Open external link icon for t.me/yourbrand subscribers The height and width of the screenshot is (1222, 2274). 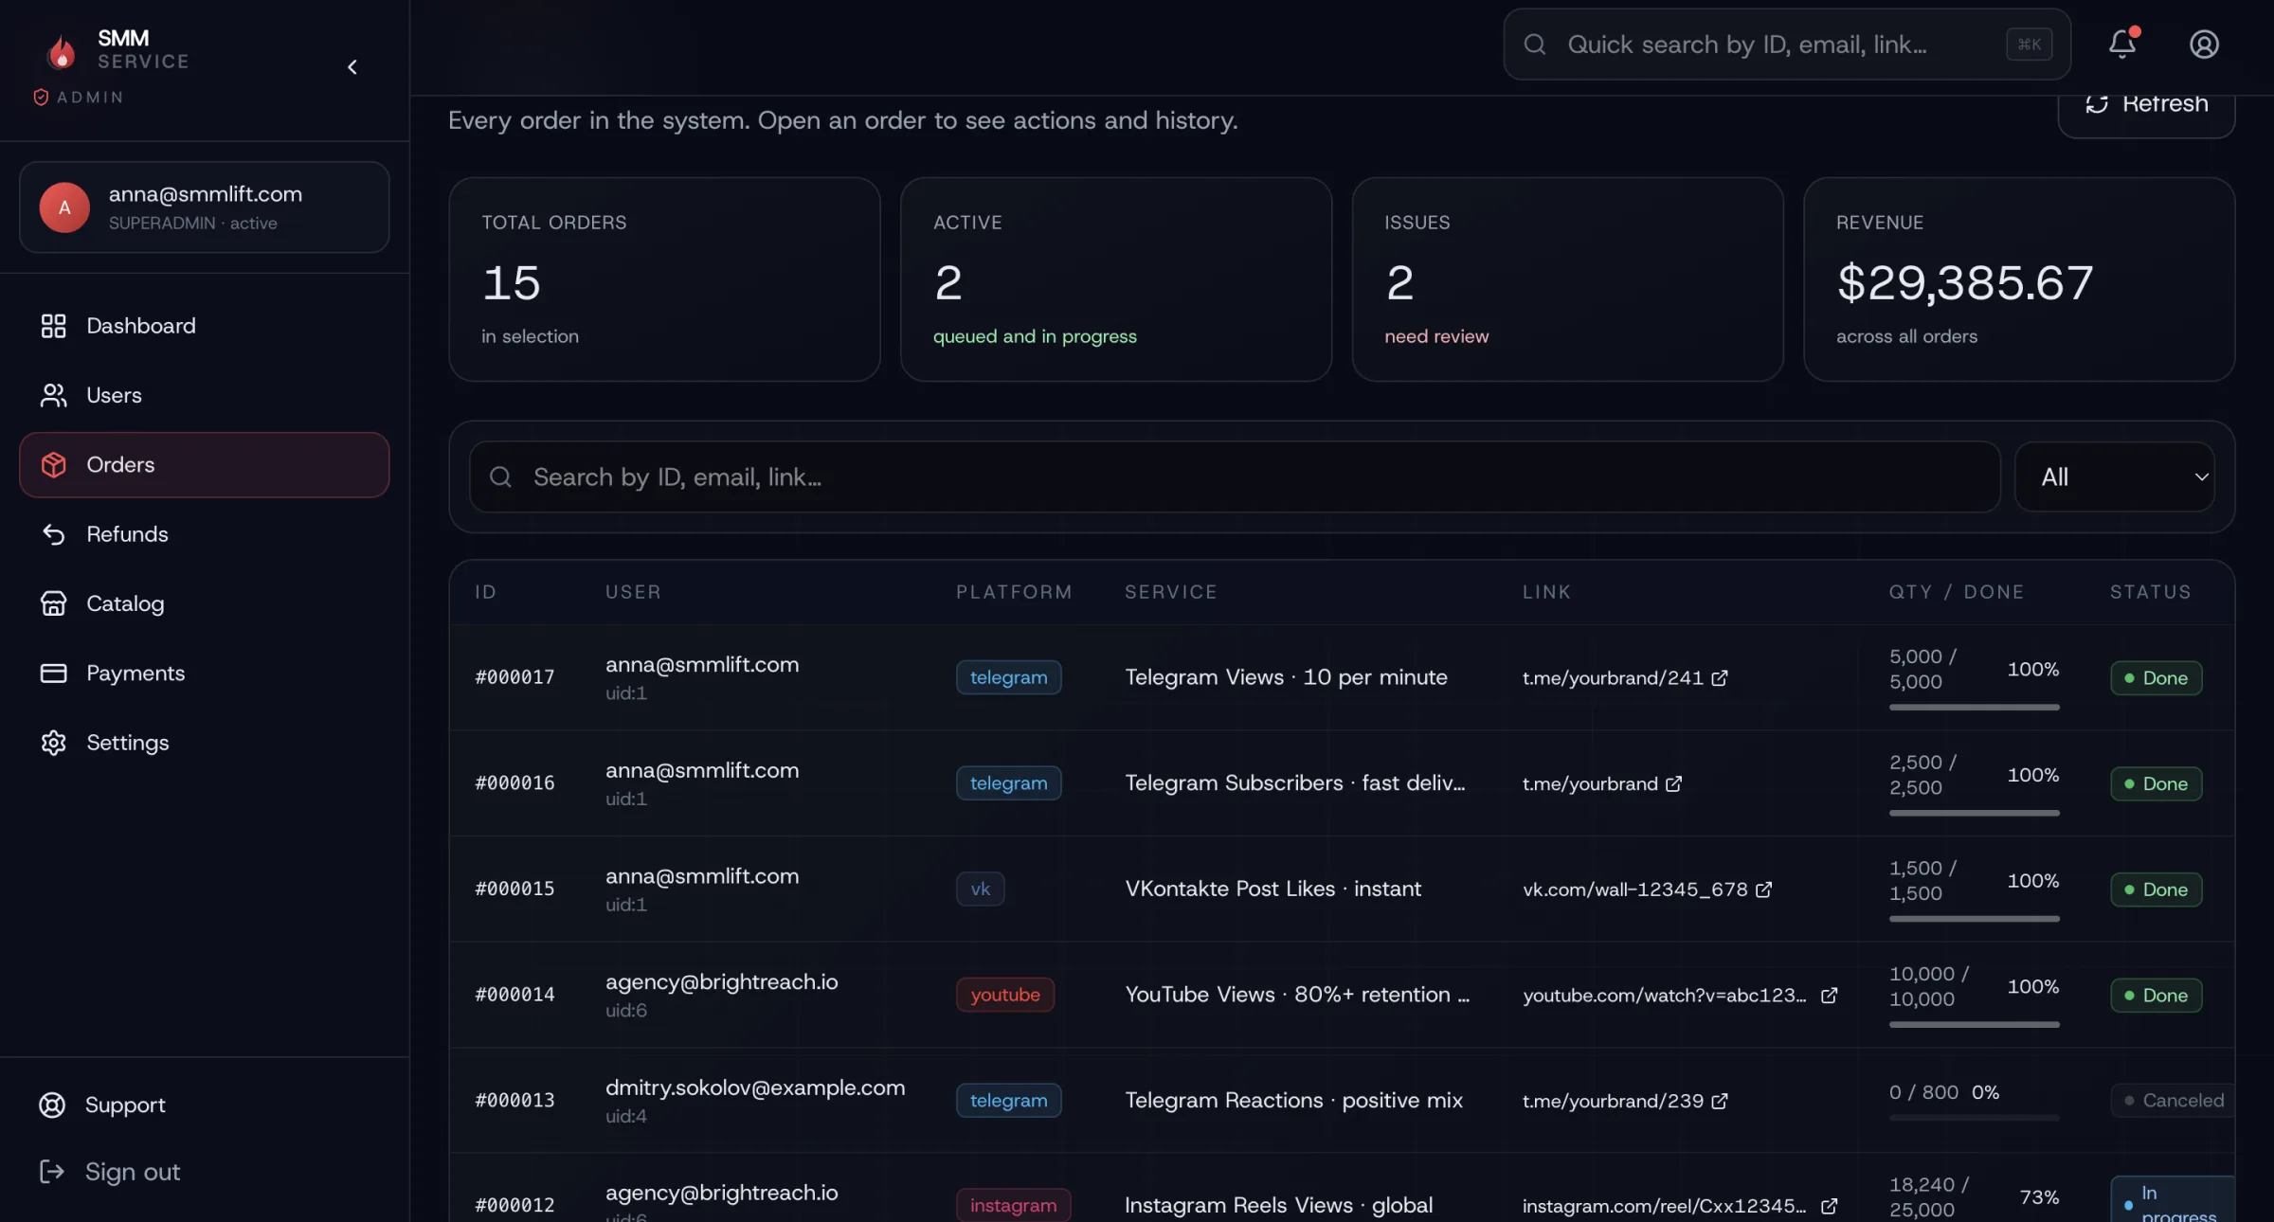click(x=1674, y=784)
